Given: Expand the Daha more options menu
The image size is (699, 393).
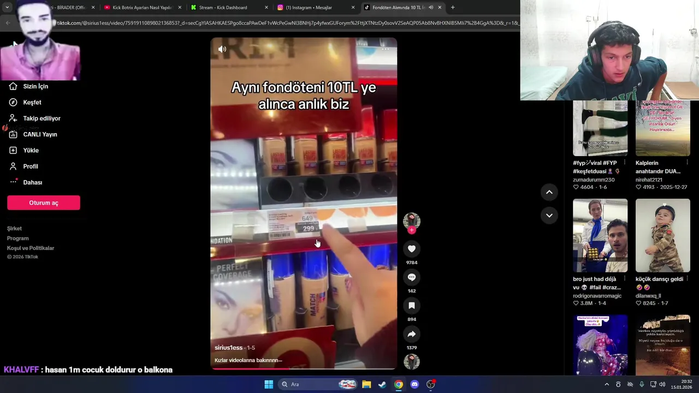Looking at the screenshot, I should tap(26, 182).
